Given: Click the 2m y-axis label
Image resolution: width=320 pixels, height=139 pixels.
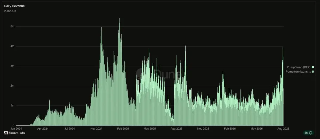Looking at the screenshot, I should 12,86.
